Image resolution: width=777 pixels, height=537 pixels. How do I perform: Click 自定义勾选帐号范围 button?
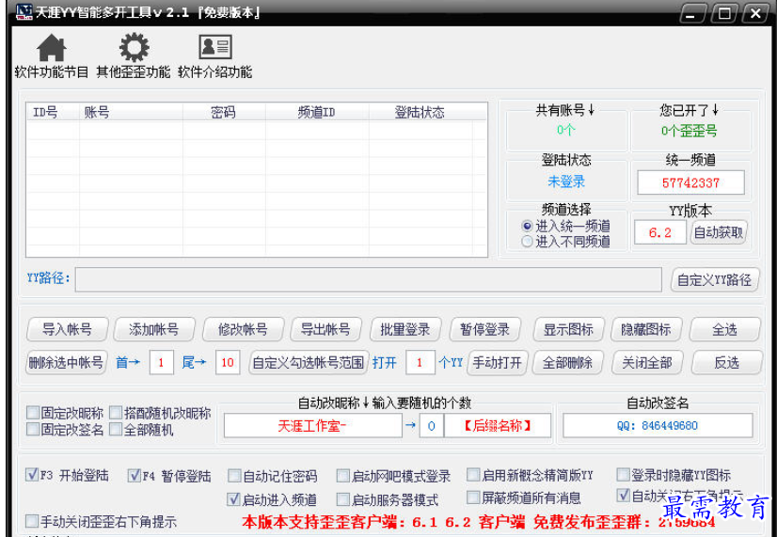[x=309, y=363]
